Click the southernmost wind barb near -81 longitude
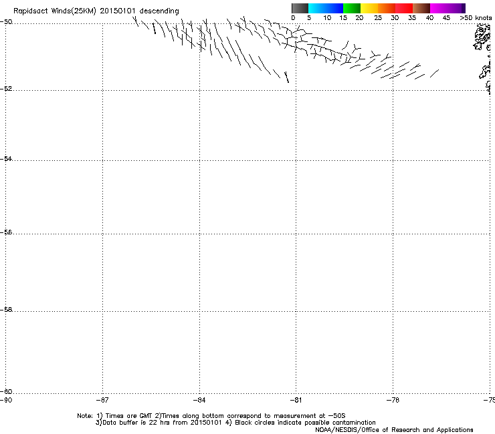This screenshot has height=434, width=495. tap(286, 77)
